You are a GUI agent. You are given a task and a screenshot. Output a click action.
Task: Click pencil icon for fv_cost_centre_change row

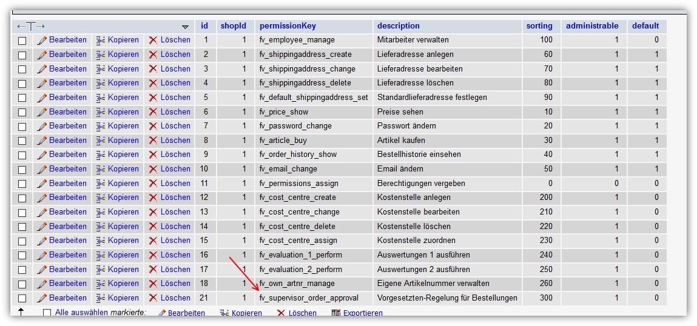click(42, 212)
